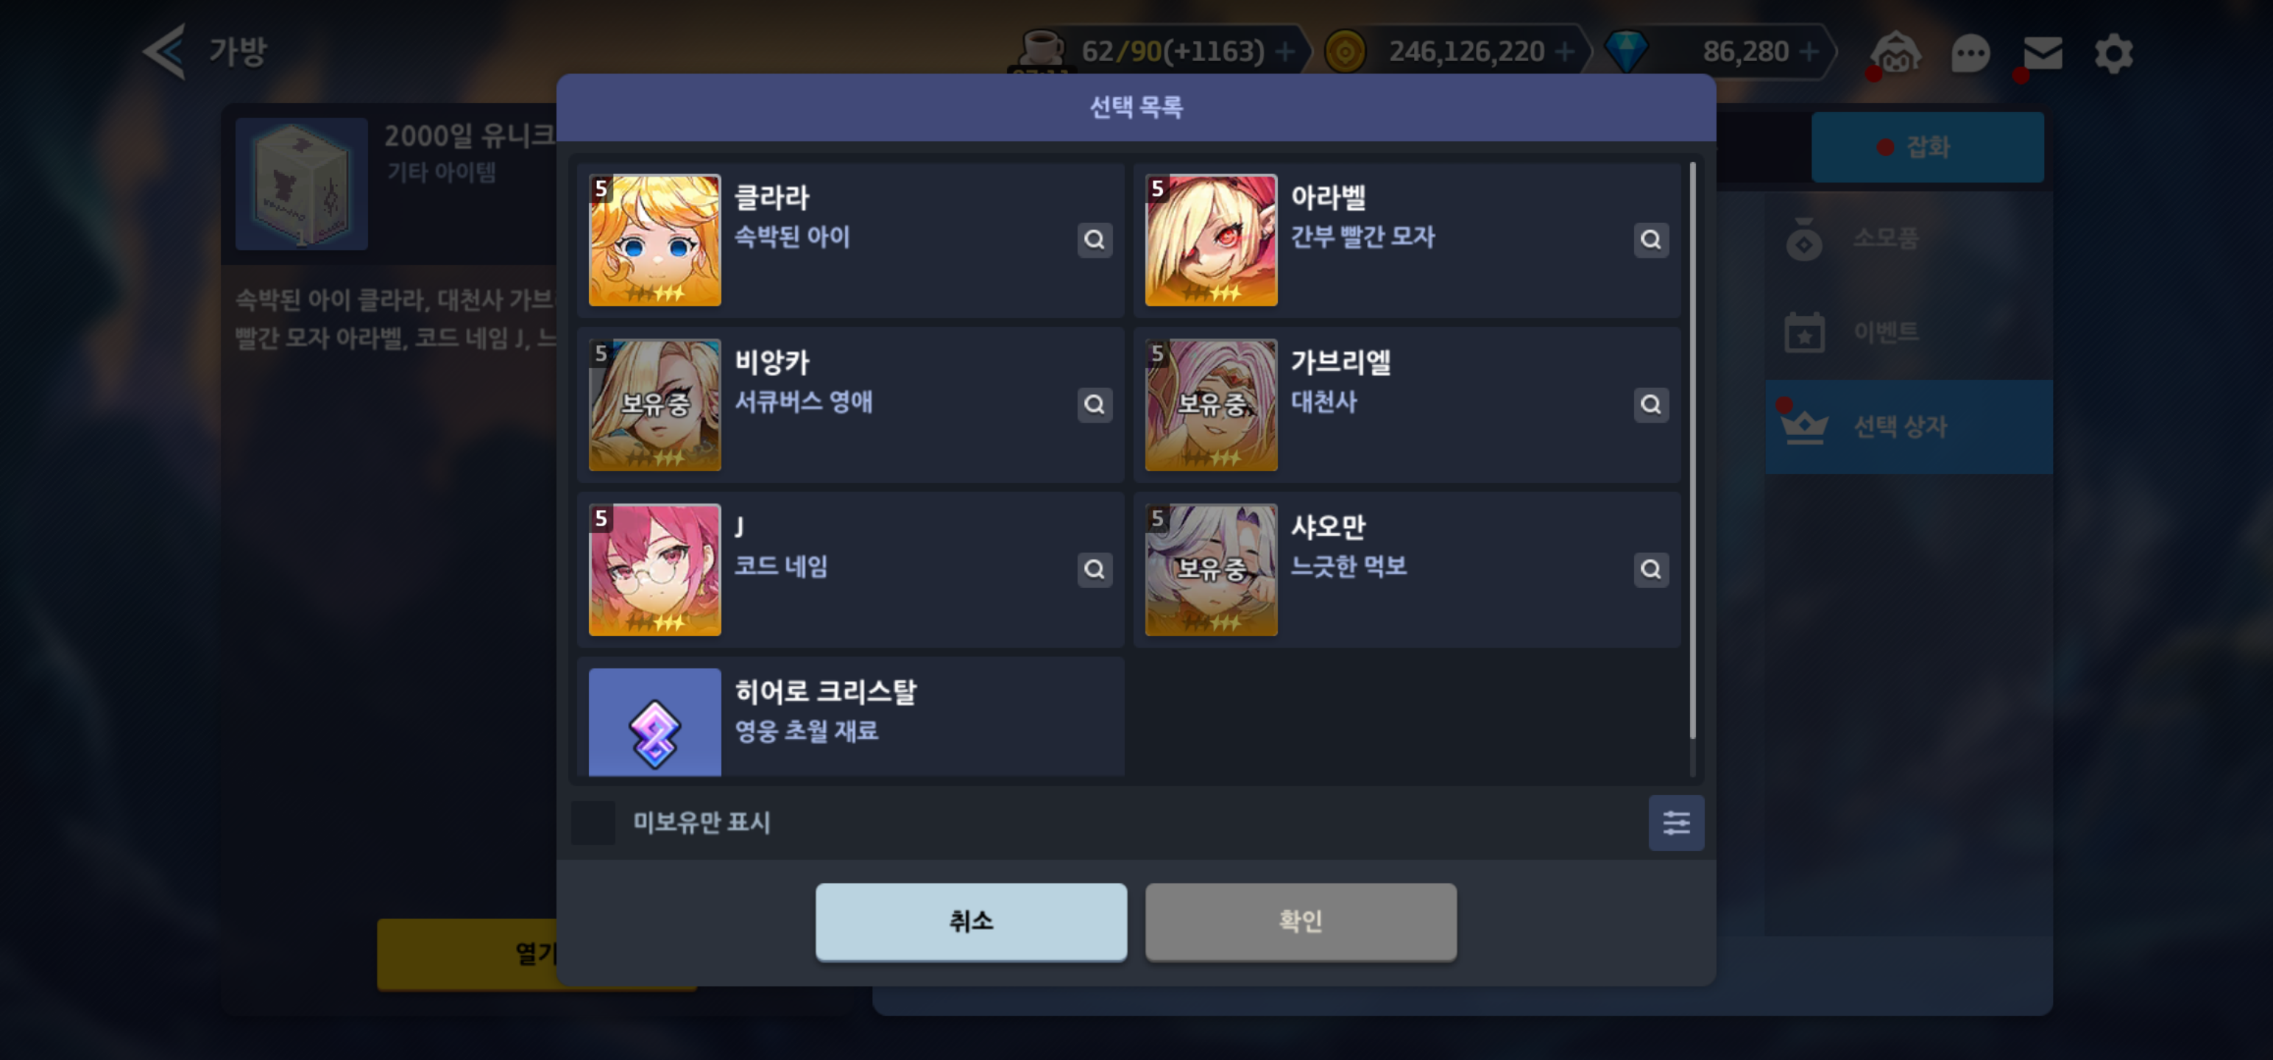2273x1060 pixels.
Task: Inspect 가브리엘 using the magnifier icon
Action: pos(1650,404)
